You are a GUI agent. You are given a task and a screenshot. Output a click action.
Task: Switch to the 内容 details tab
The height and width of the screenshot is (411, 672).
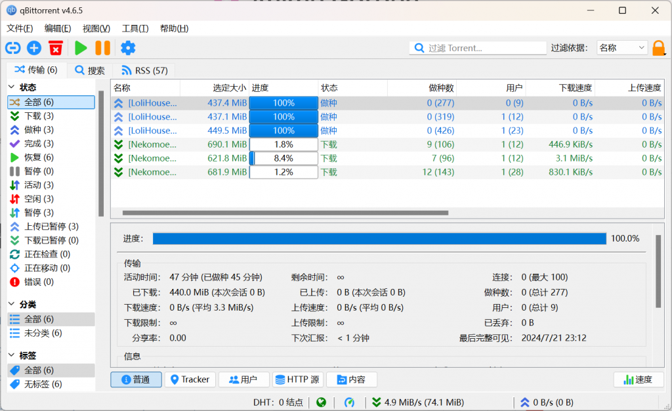352,379
